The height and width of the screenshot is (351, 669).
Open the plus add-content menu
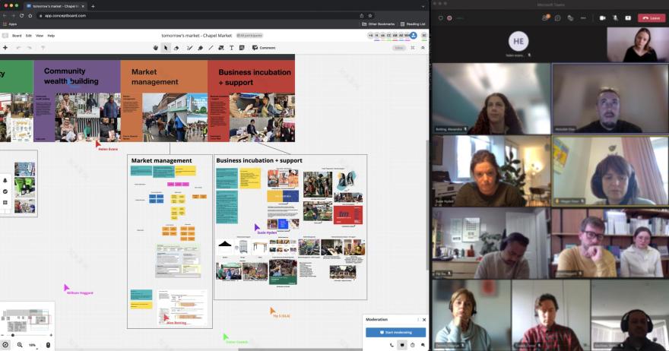point(5,48)
